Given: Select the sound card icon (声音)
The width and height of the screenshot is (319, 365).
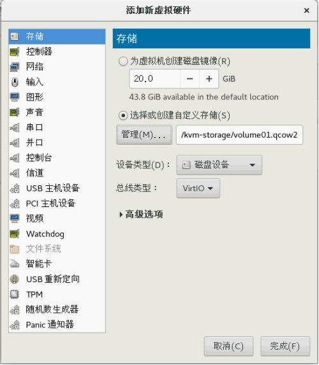Looking at the screenshot, I should pyautogui.click(x=15, y=112).
